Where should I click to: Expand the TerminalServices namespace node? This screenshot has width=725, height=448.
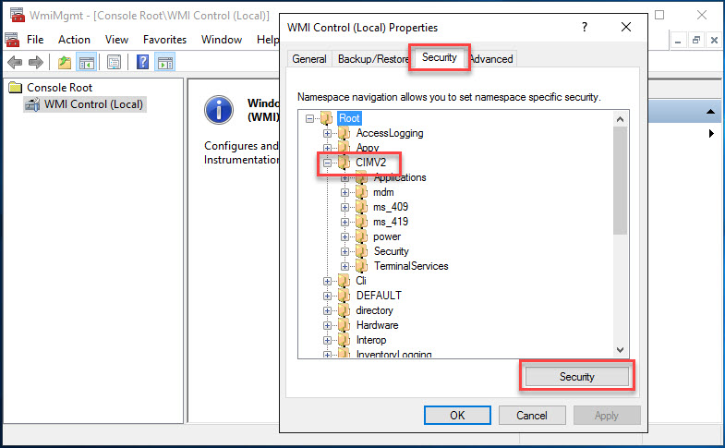click(x=344, y=266)
